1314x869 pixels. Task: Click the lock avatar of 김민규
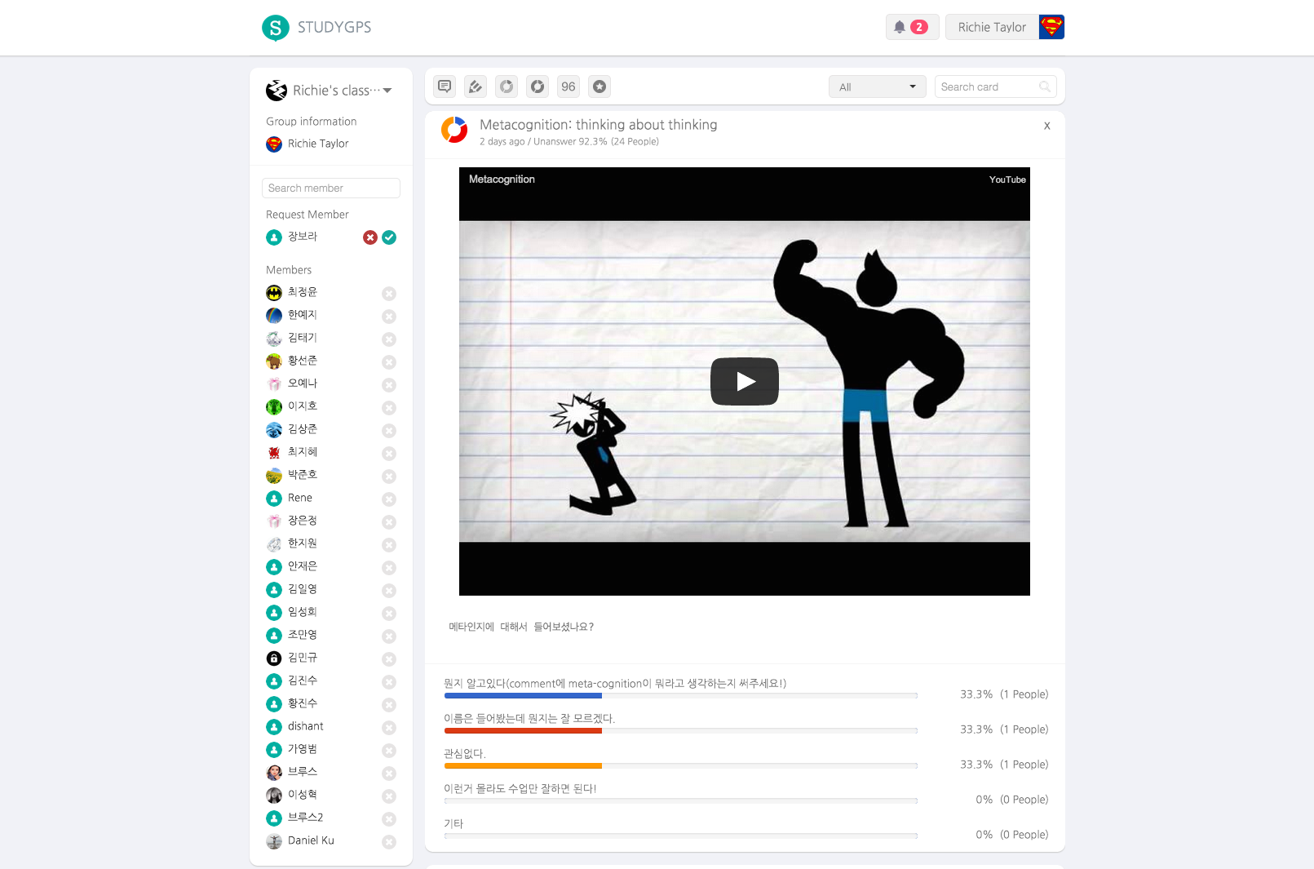[274, 658]
